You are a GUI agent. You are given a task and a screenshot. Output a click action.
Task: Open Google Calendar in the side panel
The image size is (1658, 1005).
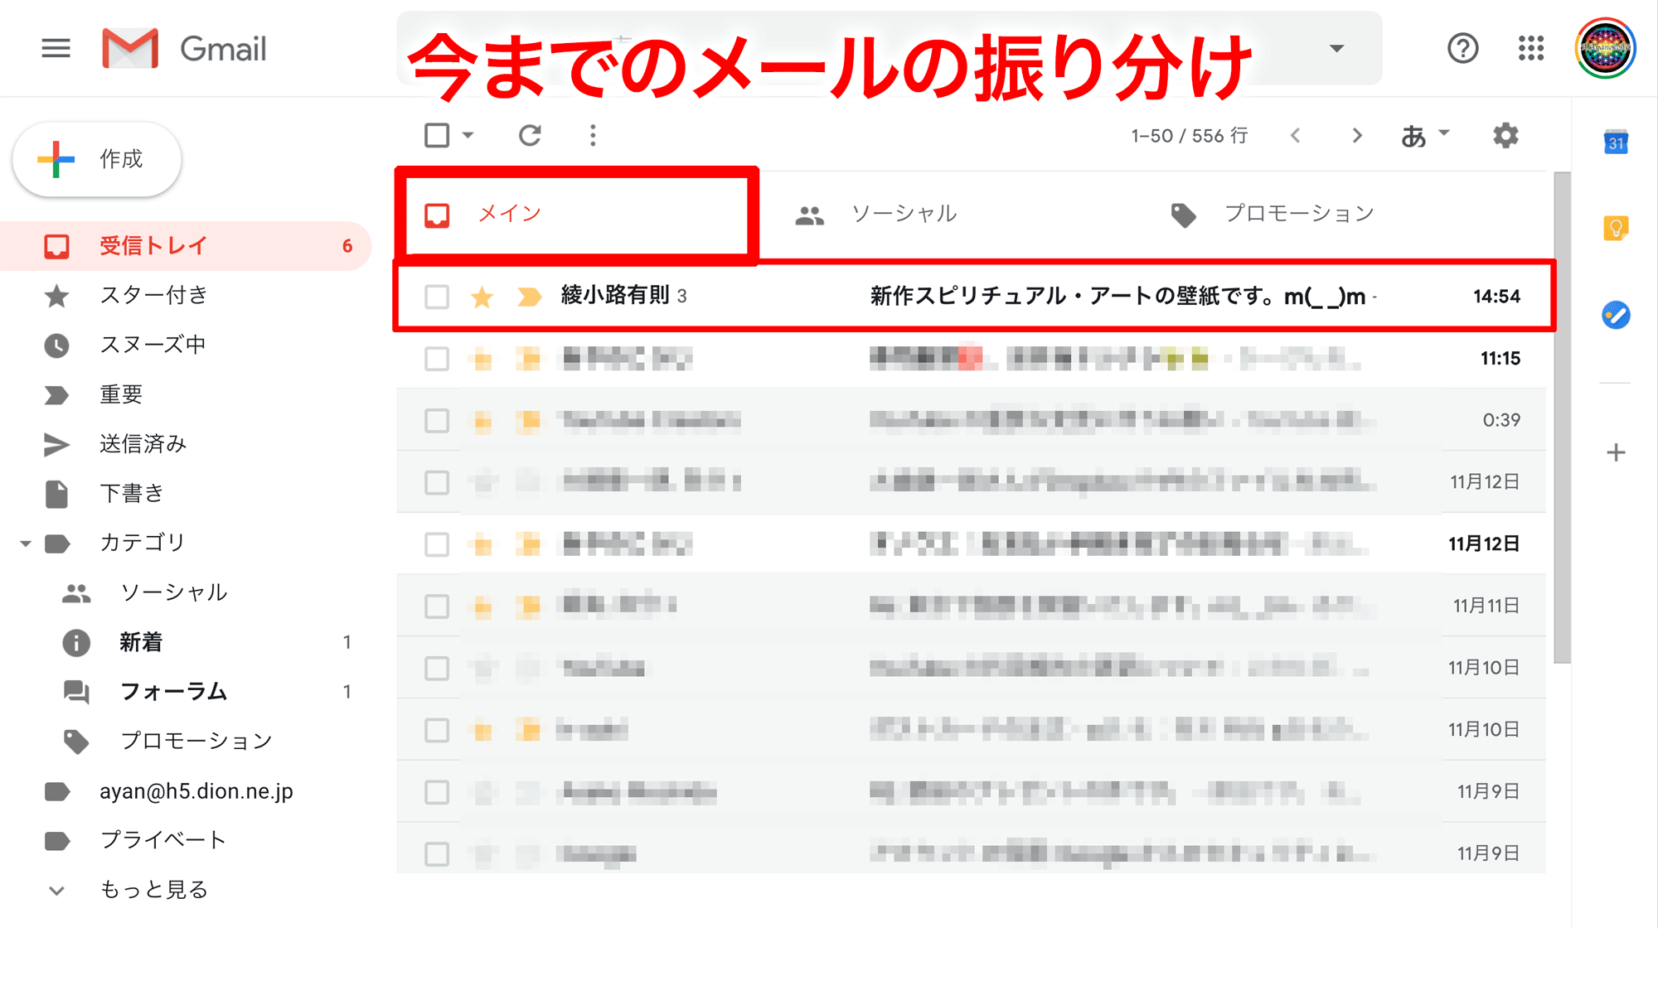click(x=1615, y=143)
